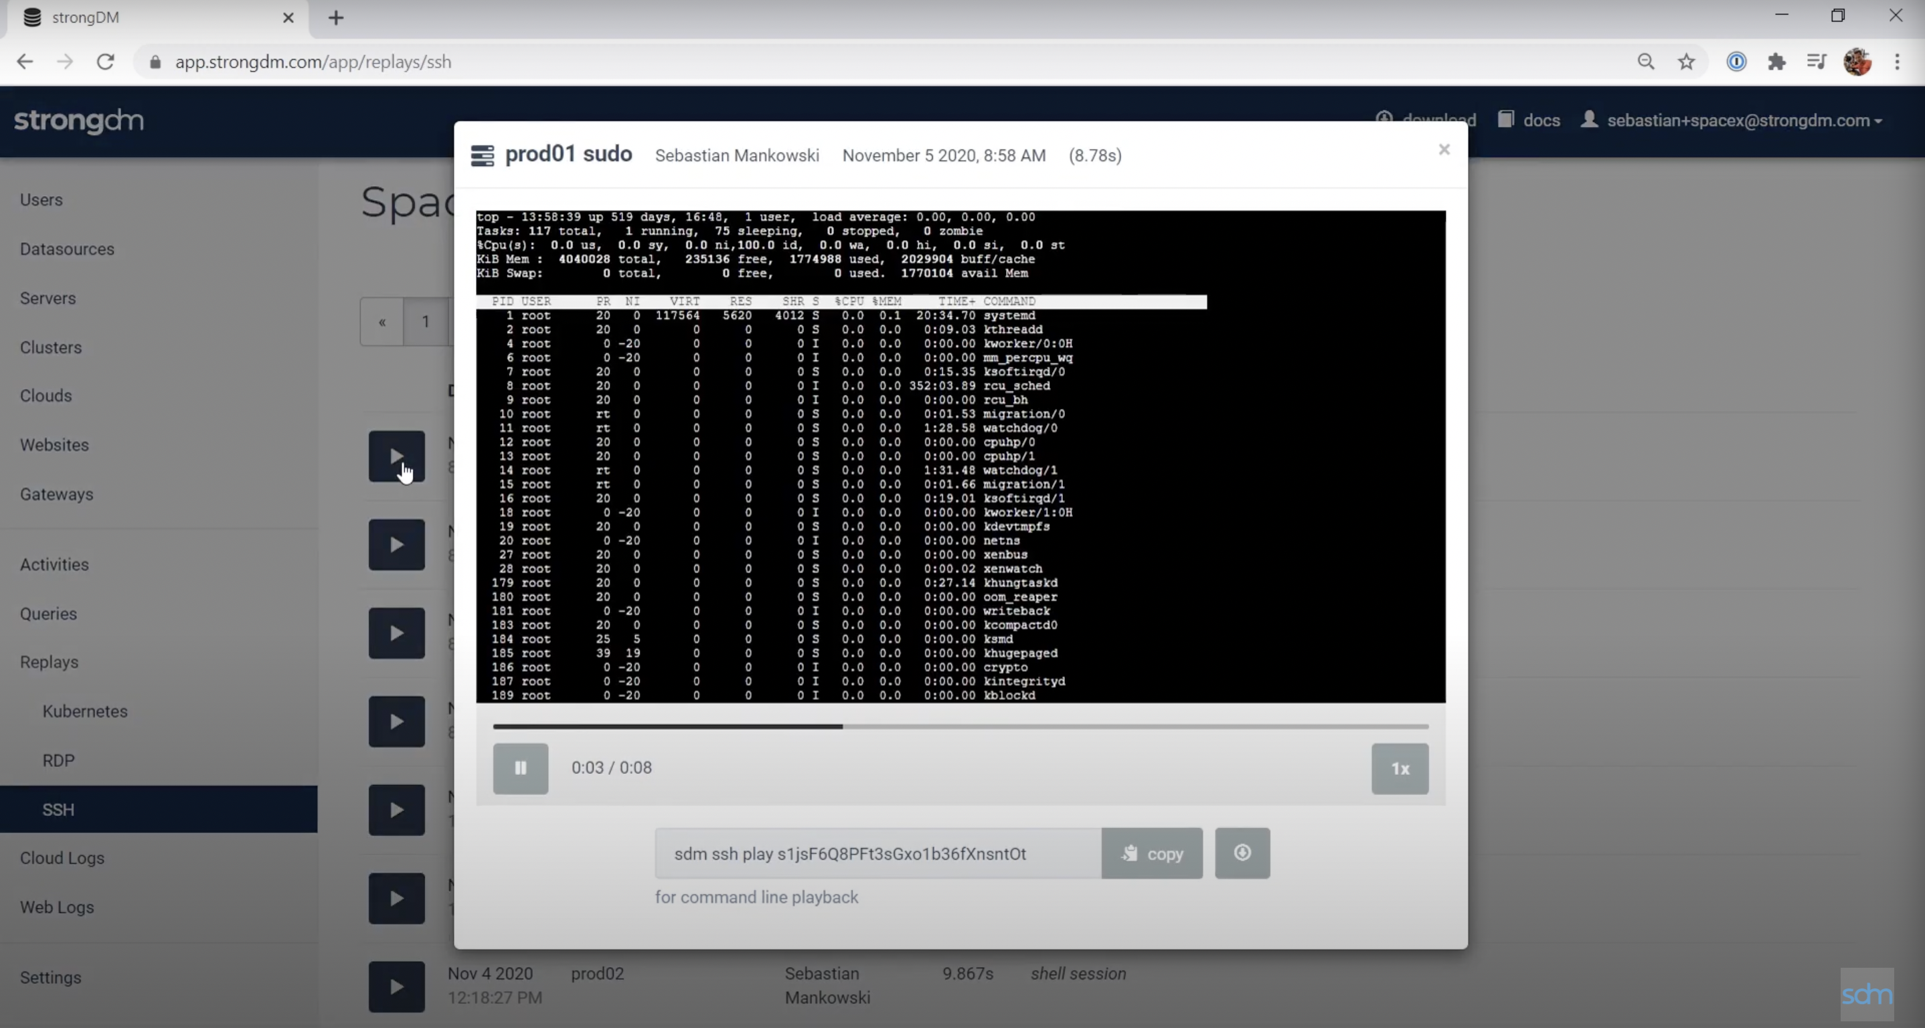Viewport: 1925px width, 1028px height.
Task: Open the Kubernetes replays section
Action: [x=84, y=711]
